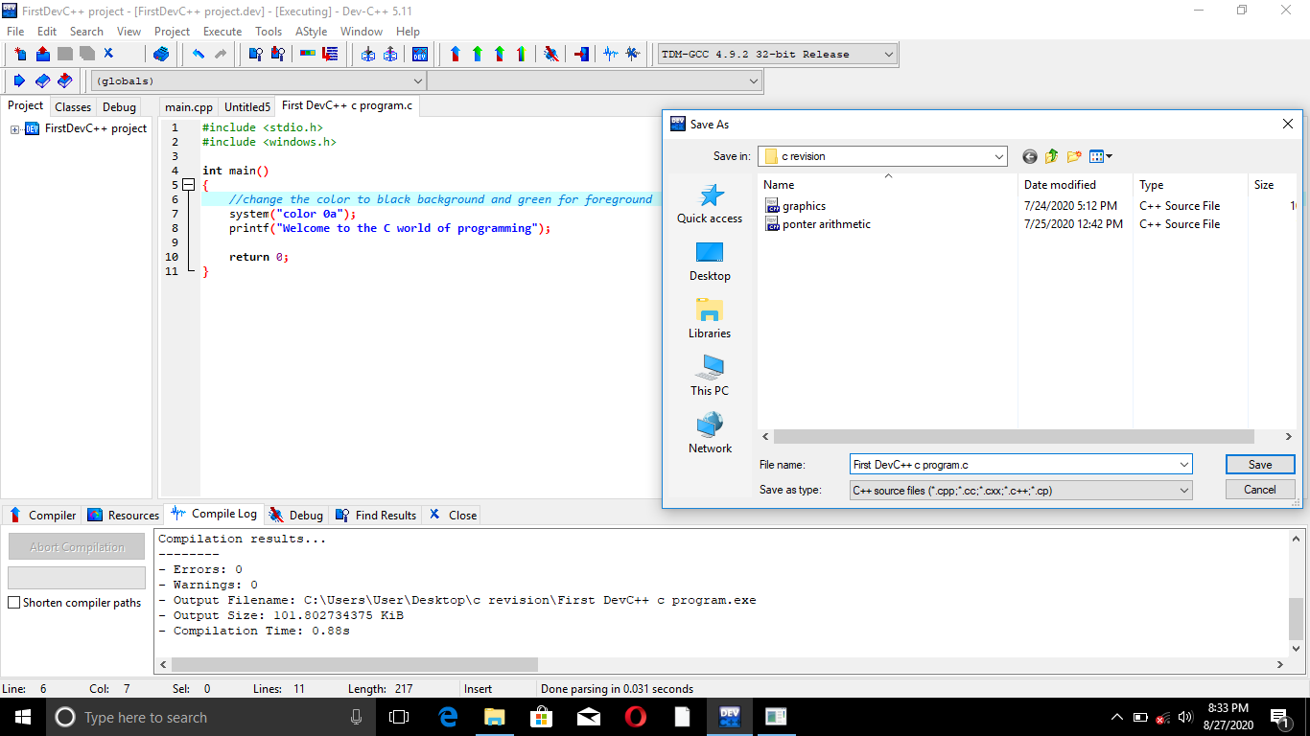The height and width of the screenshot is (736, 1310).
Task: Create a new folder in Save As dialog
Action: tap(1073, 155)
